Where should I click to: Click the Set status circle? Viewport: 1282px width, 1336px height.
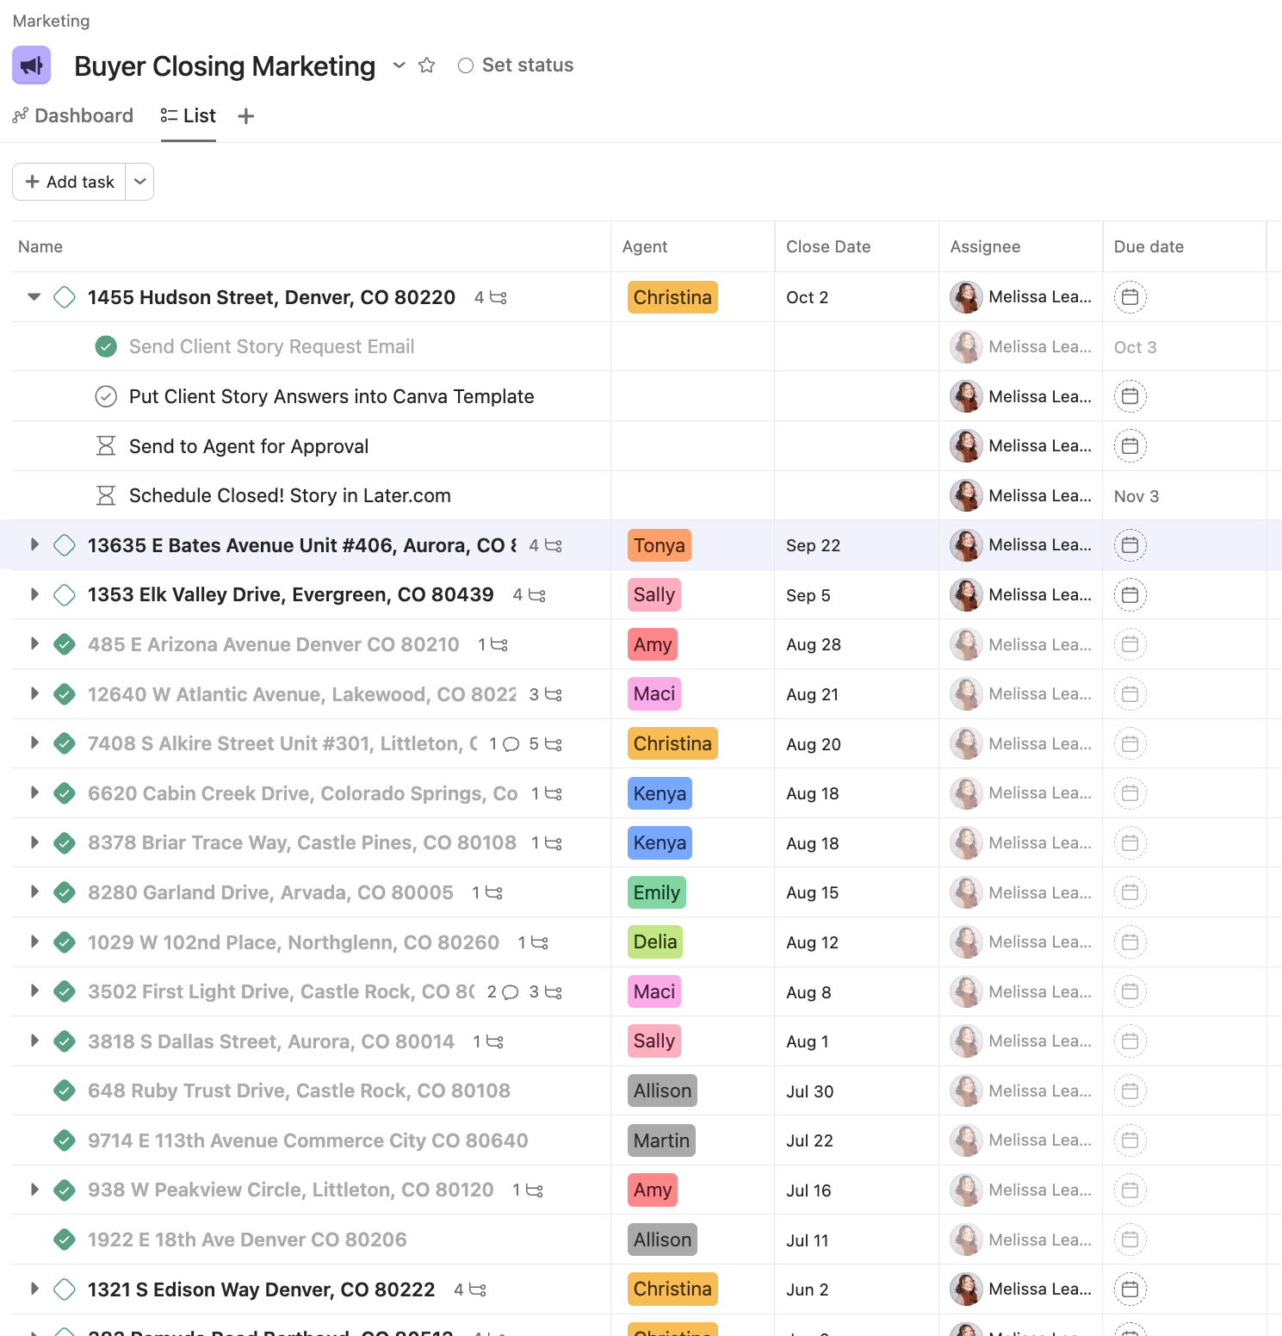coord(466,65)
